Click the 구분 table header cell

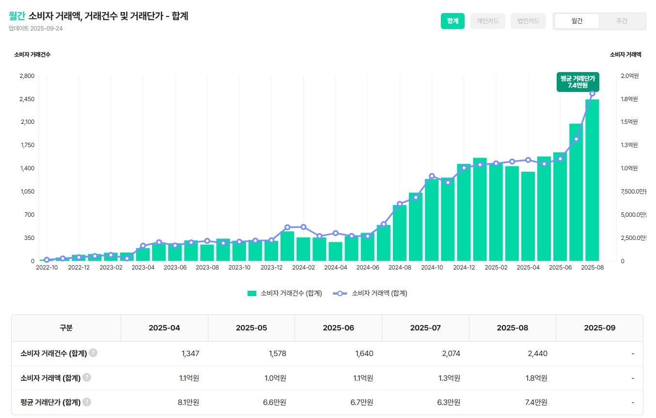point(66,328)
